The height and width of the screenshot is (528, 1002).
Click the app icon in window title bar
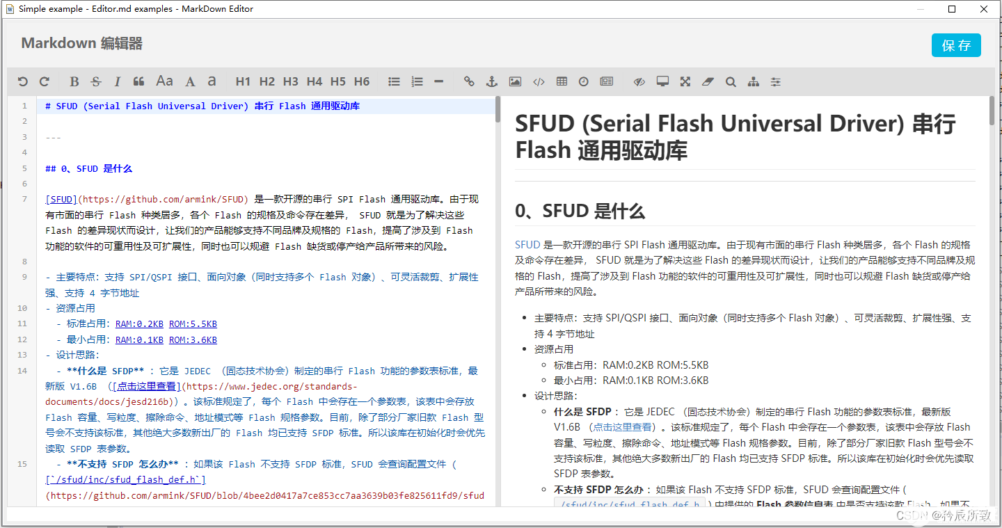[x=9, y=9]
